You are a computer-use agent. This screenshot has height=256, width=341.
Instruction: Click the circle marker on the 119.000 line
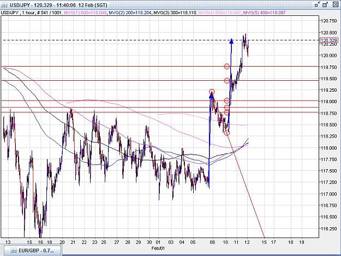[x=227, y=100]
